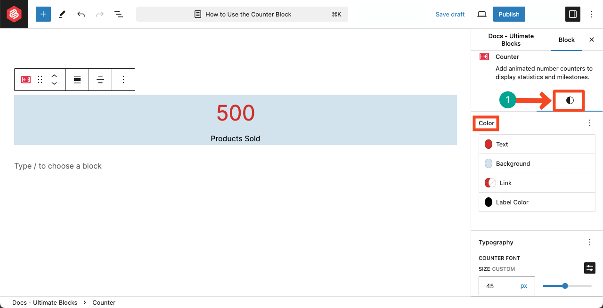Open the Link color picker
The image size is (603, 308).
pos(537,183)
